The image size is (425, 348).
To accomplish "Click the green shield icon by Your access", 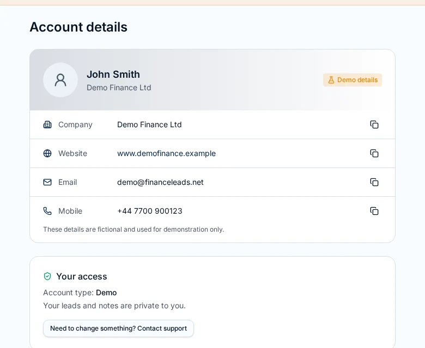I will pos(47,276).
